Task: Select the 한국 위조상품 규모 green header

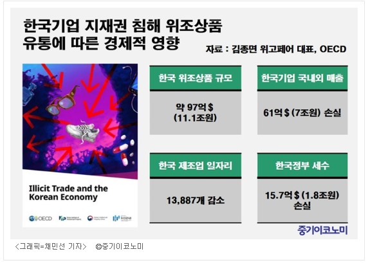Action: pyautogui.click(x=196, y=78)
